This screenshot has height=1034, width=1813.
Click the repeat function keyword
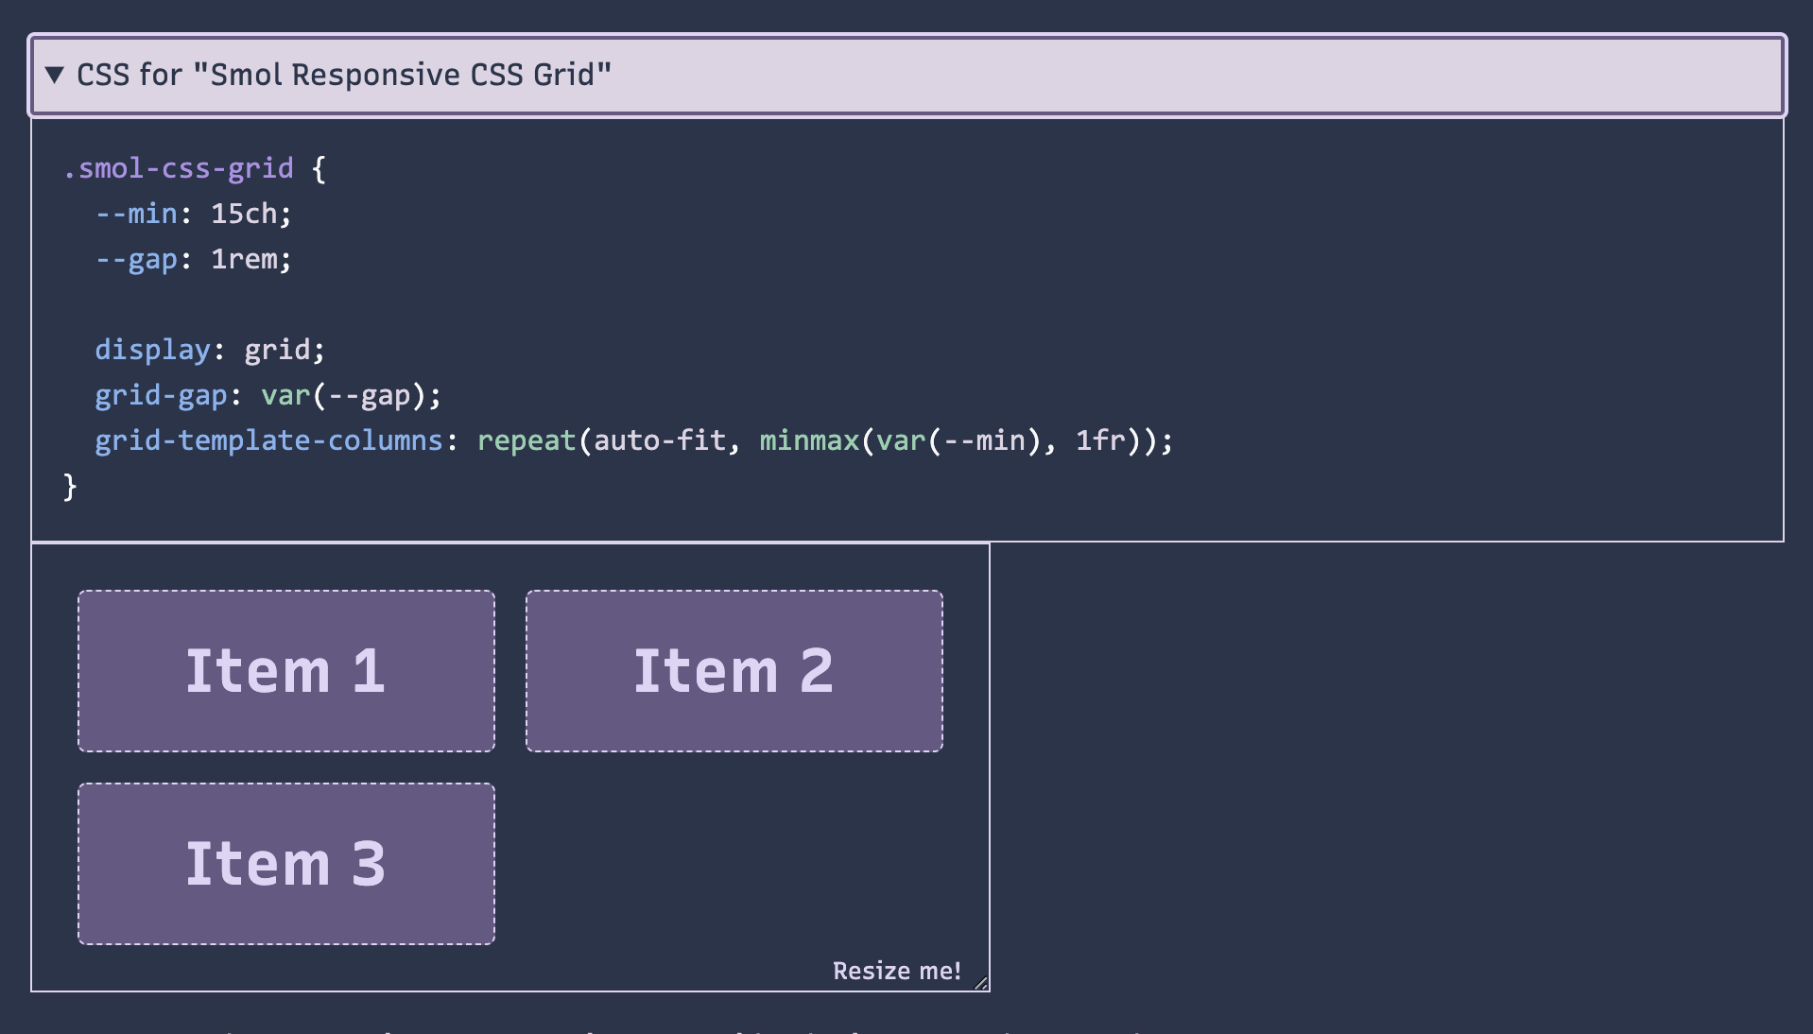click(x=527, y=440)
